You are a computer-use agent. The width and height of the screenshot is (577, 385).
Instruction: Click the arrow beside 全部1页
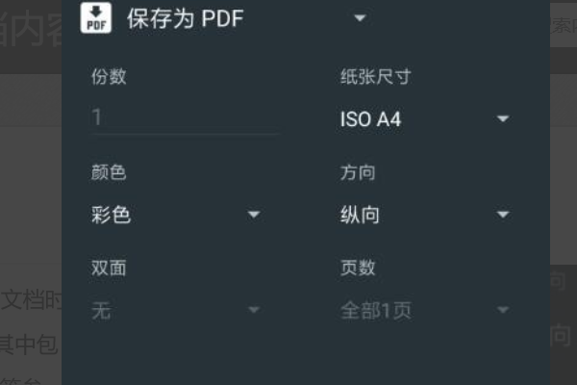coord(502,310)
